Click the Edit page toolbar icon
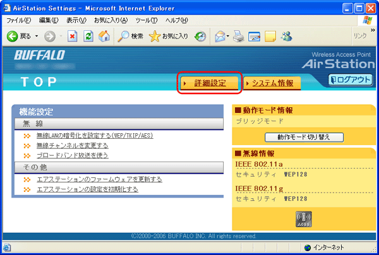The height and width of the screenshot is (255, 379). coord(255,37)
